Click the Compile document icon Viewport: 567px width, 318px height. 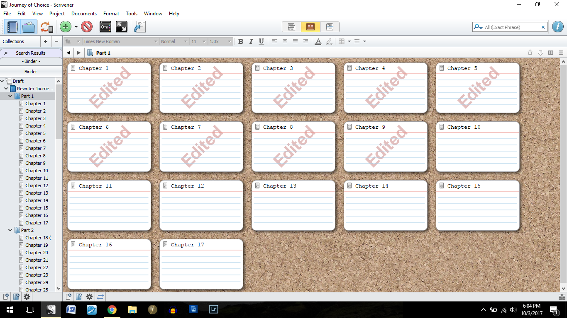tap(140, 27)
